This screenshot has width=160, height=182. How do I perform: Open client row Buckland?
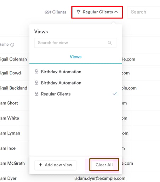coord(13,88)
